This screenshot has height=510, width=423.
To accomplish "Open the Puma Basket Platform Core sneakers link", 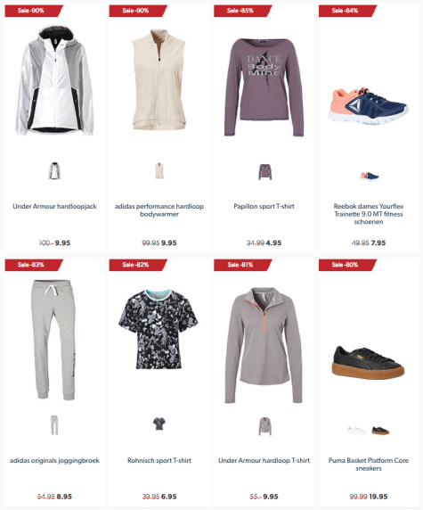I will click(369, 465).
